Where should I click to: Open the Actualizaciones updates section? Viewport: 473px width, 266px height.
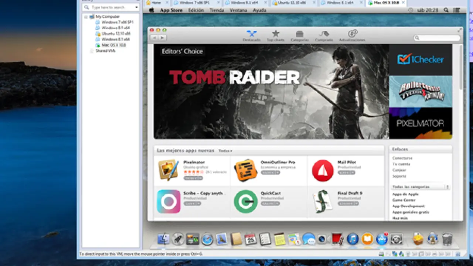pyautogui.click(x=352, y=35)
